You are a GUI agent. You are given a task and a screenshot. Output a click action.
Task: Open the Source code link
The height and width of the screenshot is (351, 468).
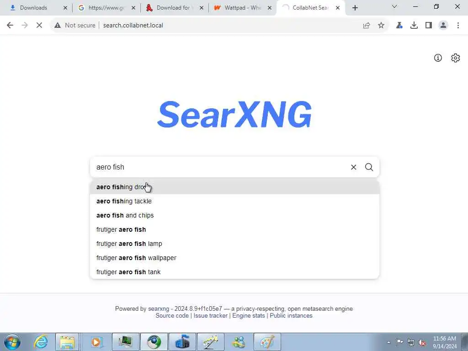click(172, 316)
